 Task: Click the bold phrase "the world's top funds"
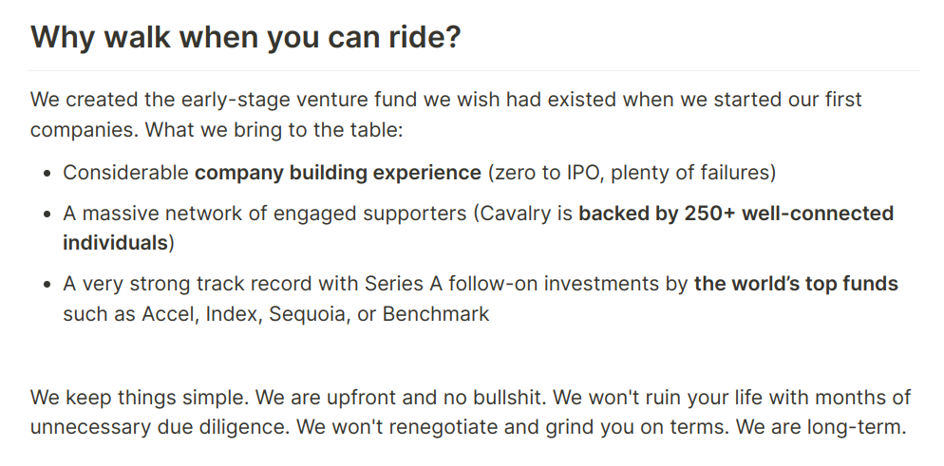click(x=796, y=284)
